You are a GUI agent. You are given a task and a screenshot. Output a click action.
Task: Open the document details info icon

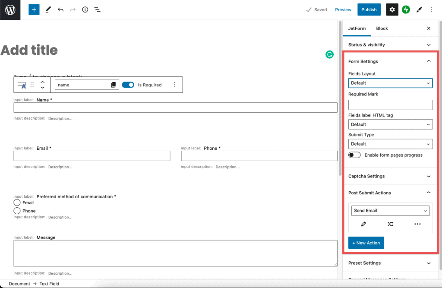[x=85, y=9]
